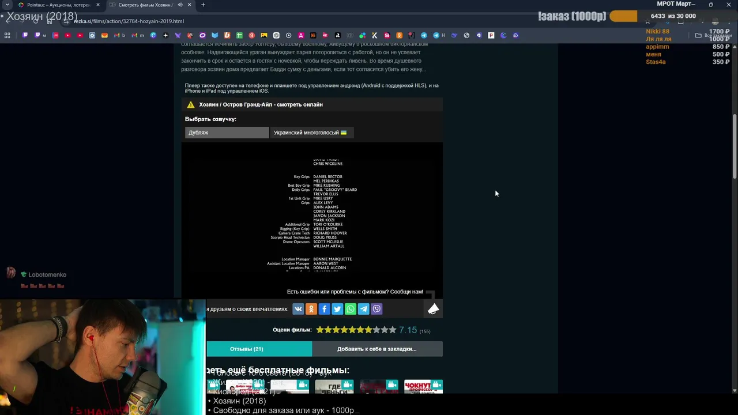The width and height of the screenshot is (738, 415).
Task: Click Добавить к себе в закладки button
Action: point(377,349)
